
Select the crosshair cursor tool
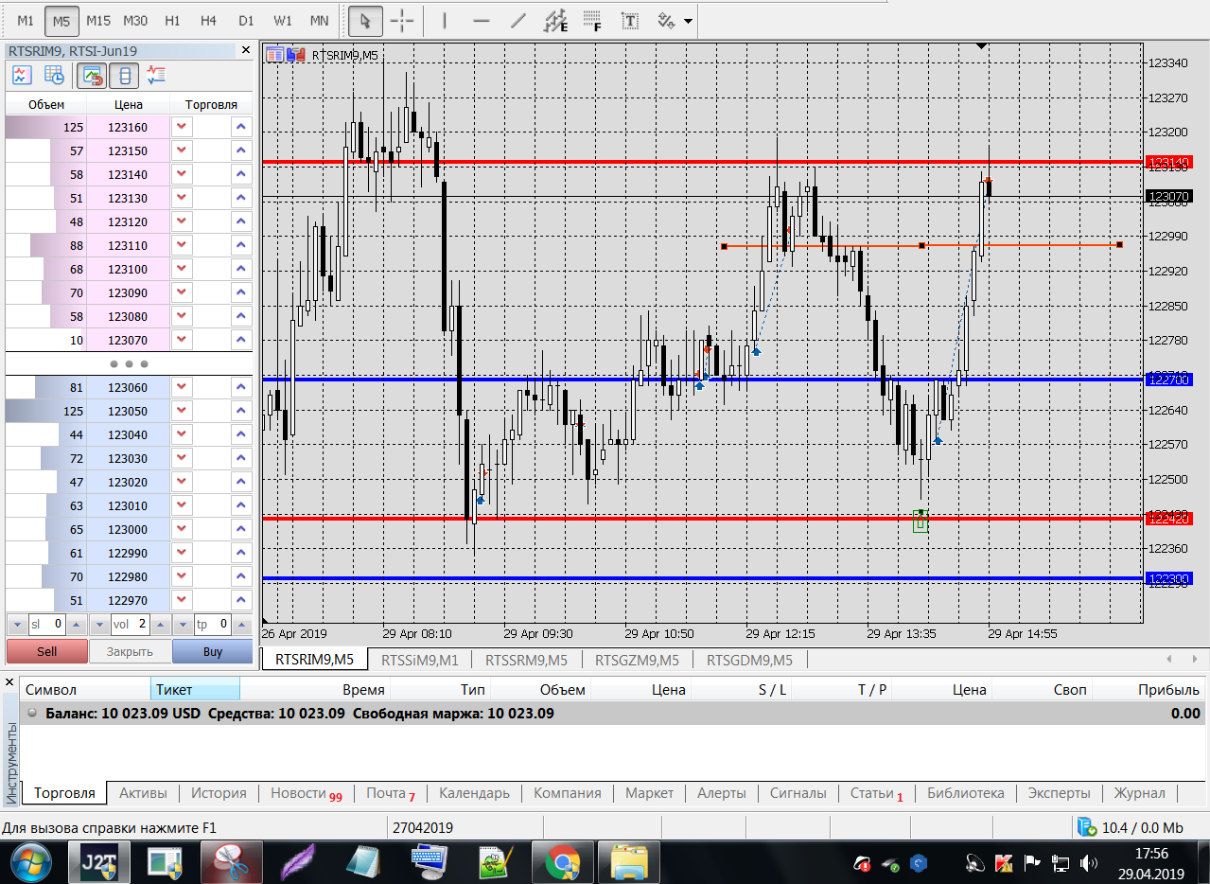pos(403,20)
